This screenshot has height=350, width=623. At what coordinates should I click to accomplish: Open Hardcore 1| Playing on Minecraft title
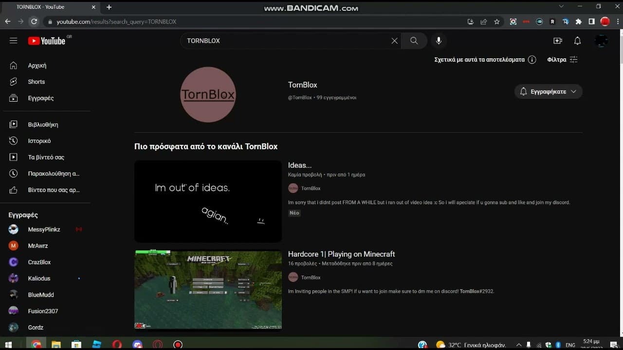[341, 254]
